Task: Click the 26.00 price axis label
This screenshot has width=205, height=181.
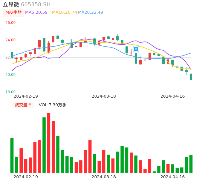Action: 10,23
